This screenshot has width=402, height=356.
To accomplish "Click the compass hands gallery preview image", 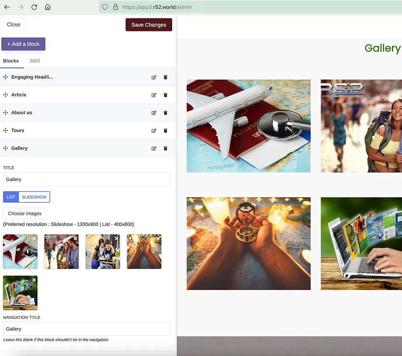I will pyautogui.click(x=248, y=244).
